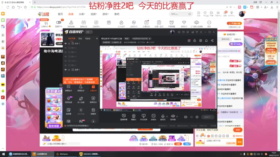The height and width of the screenshot is (157, 280).
Task: Select first scene tab in companion panel
Action: point(72,38)
